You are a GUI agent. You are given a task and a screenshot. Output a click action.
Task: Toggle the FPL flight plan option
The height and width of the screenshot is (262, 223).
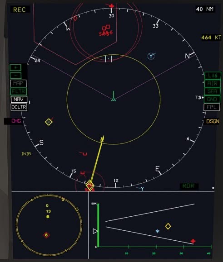[x=212, y=107]
